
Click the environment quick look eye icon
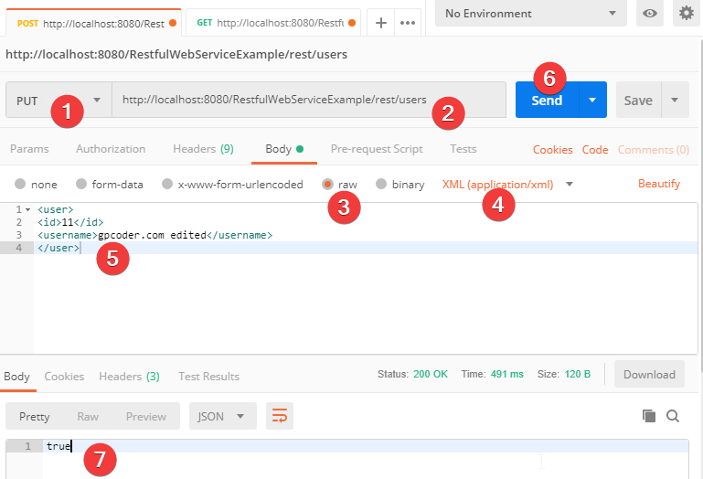pos(650,14)
